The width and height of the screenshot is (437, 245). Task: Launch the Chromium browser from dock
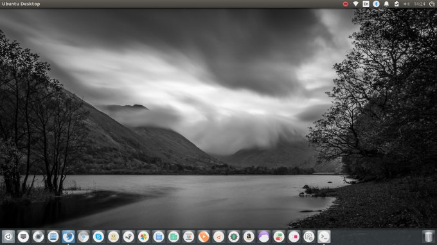[39, 237]
